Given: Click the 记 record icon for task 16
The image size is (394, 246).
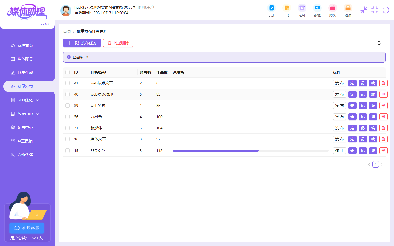Looking at the screenshot, I should (x=363, y=139).
